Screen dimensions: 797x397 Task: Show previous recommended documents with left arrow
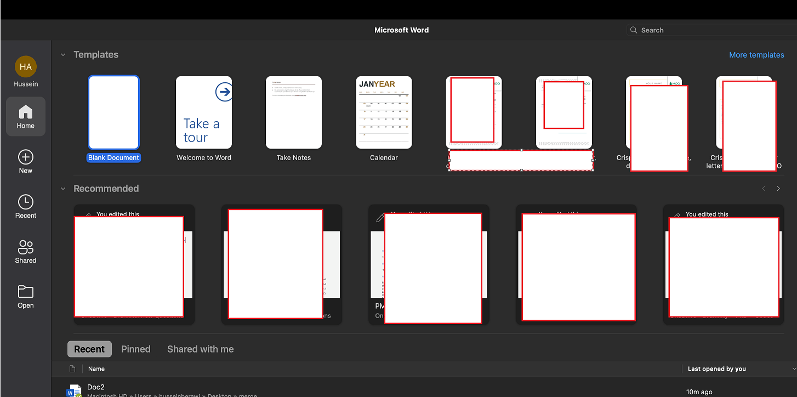pyautogui.click(x=764, y=189)
